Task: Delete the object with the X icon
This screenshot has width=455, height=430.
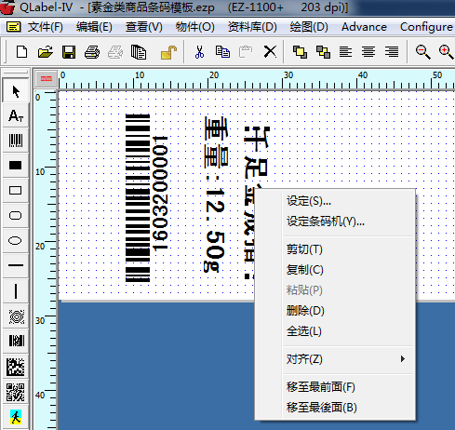Action: pyautogui.click(x=270, y=52)
